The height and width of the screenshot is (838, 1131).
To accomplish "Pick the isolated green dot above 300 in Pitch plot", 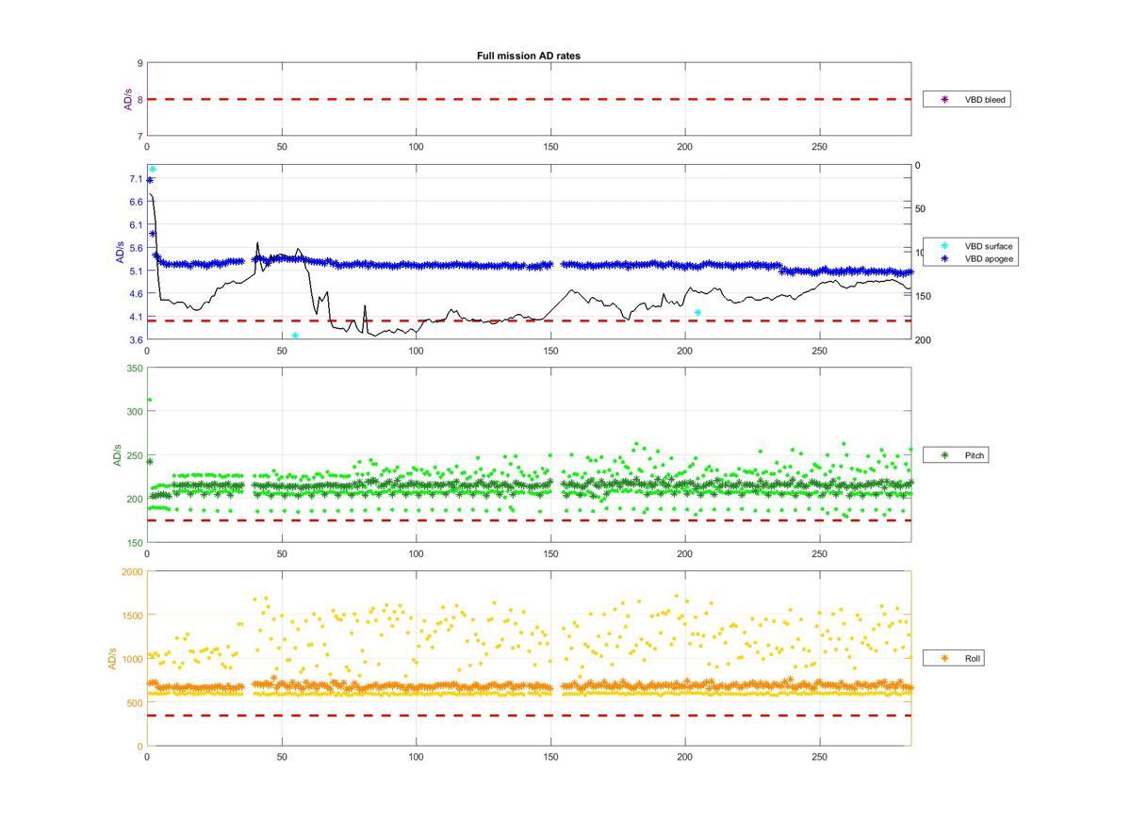I will point(149,400).
